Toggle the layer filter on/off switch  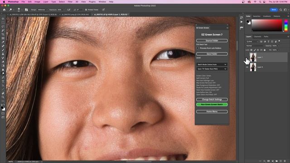(279, 41)
